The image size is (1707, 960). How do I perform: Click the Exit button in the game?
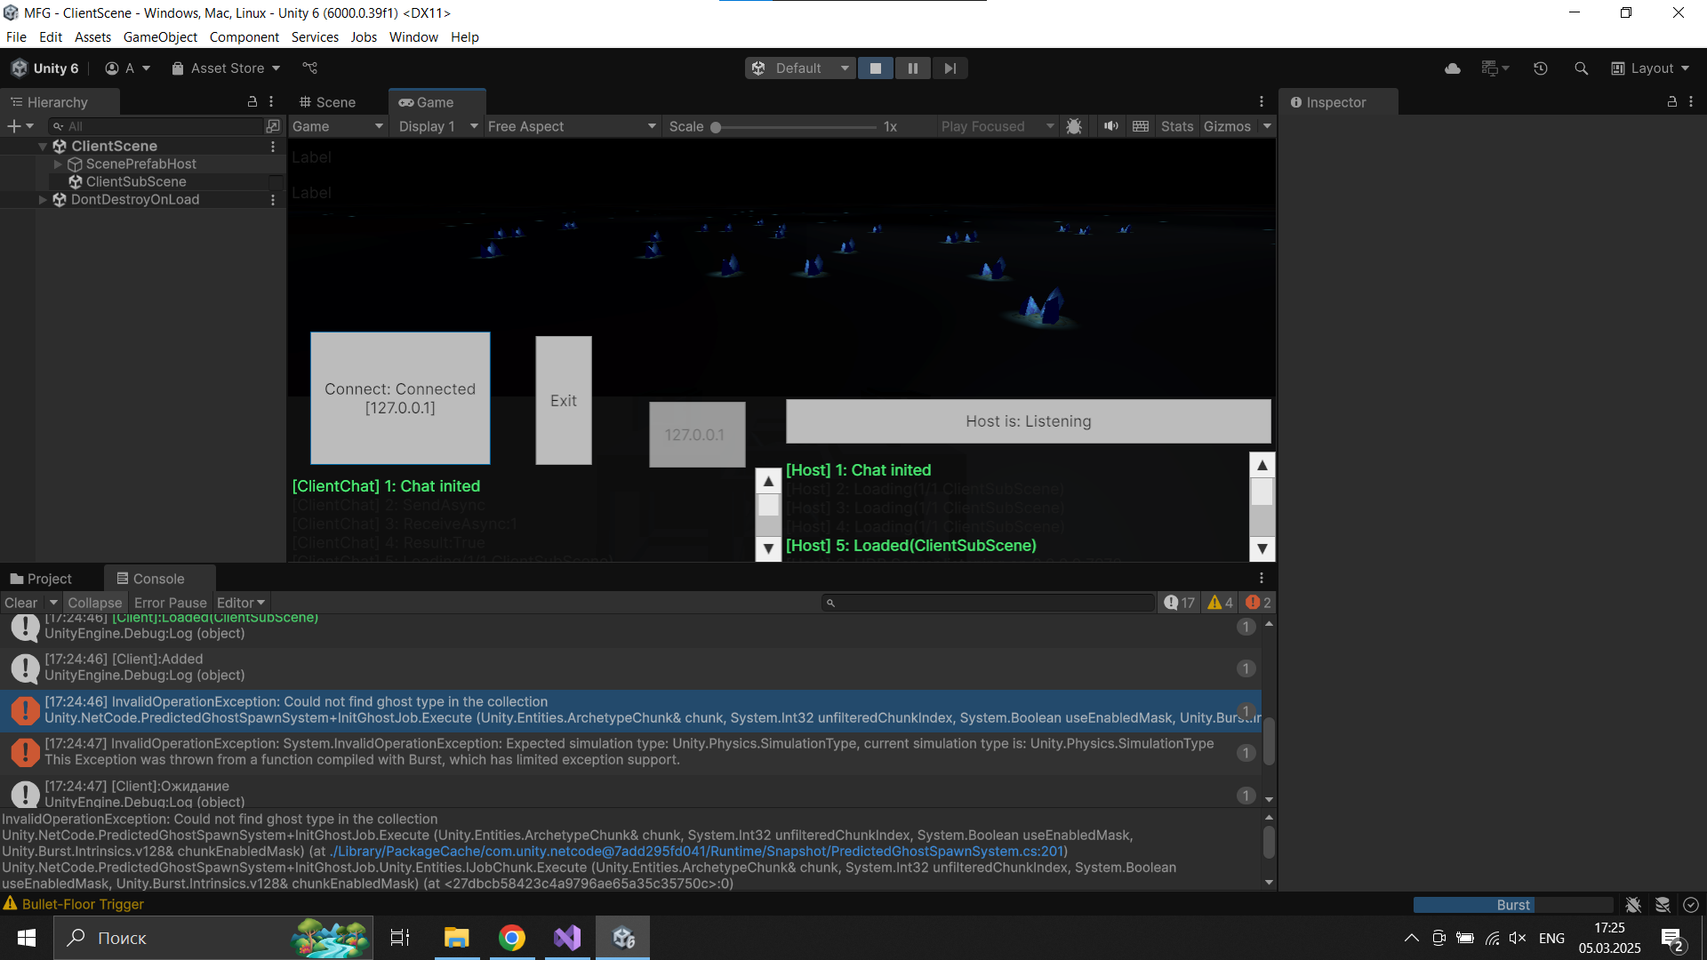[563, 400]
